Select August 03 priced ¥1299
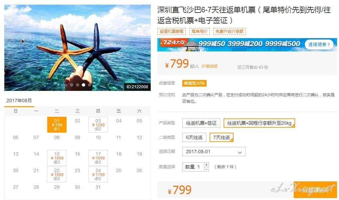The image size is (339, 200). pyautogui.click(x=98, y=125)
